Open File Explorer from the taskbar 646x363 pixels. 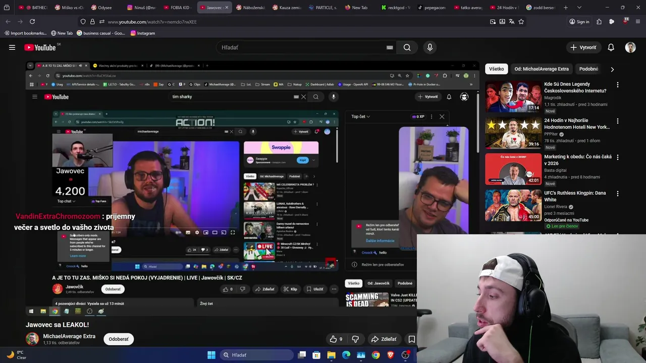tap(331, 355)
